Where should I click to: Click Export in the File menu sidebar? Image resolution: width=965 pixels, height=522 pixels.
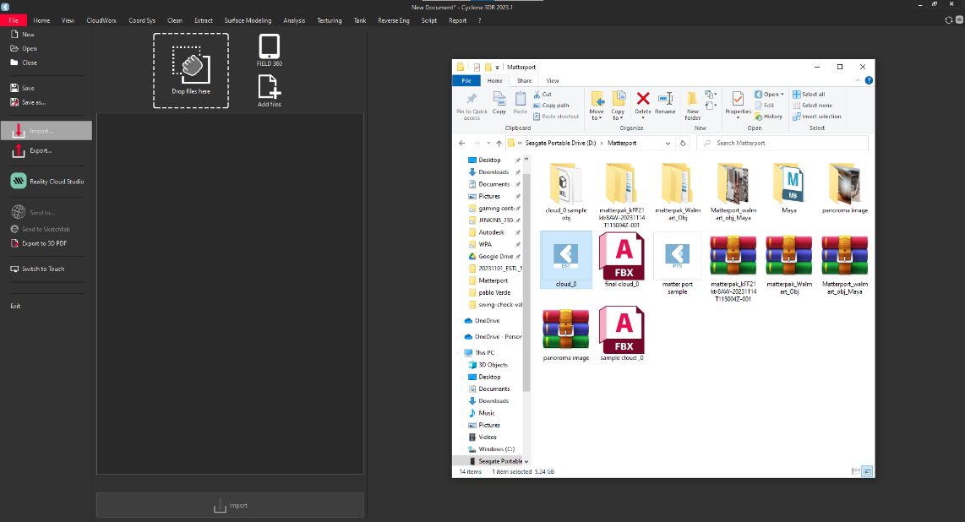click(32, 150)
